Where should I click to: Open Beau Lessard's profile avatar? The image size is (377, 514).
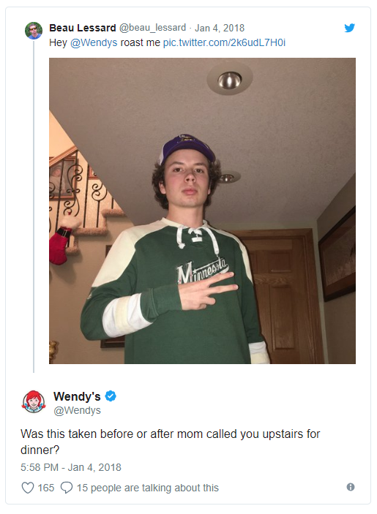(34, 31)
